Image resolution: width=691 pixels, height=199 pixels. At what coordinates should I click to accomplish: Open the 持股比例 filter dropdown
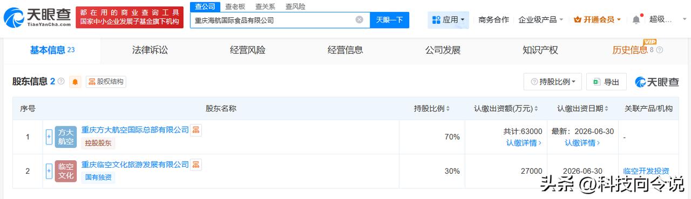[553, 82]
